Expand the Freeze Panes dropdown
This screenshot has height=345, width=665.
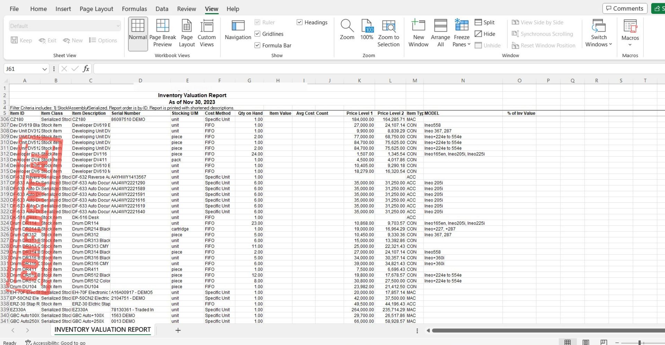point(461,33)
